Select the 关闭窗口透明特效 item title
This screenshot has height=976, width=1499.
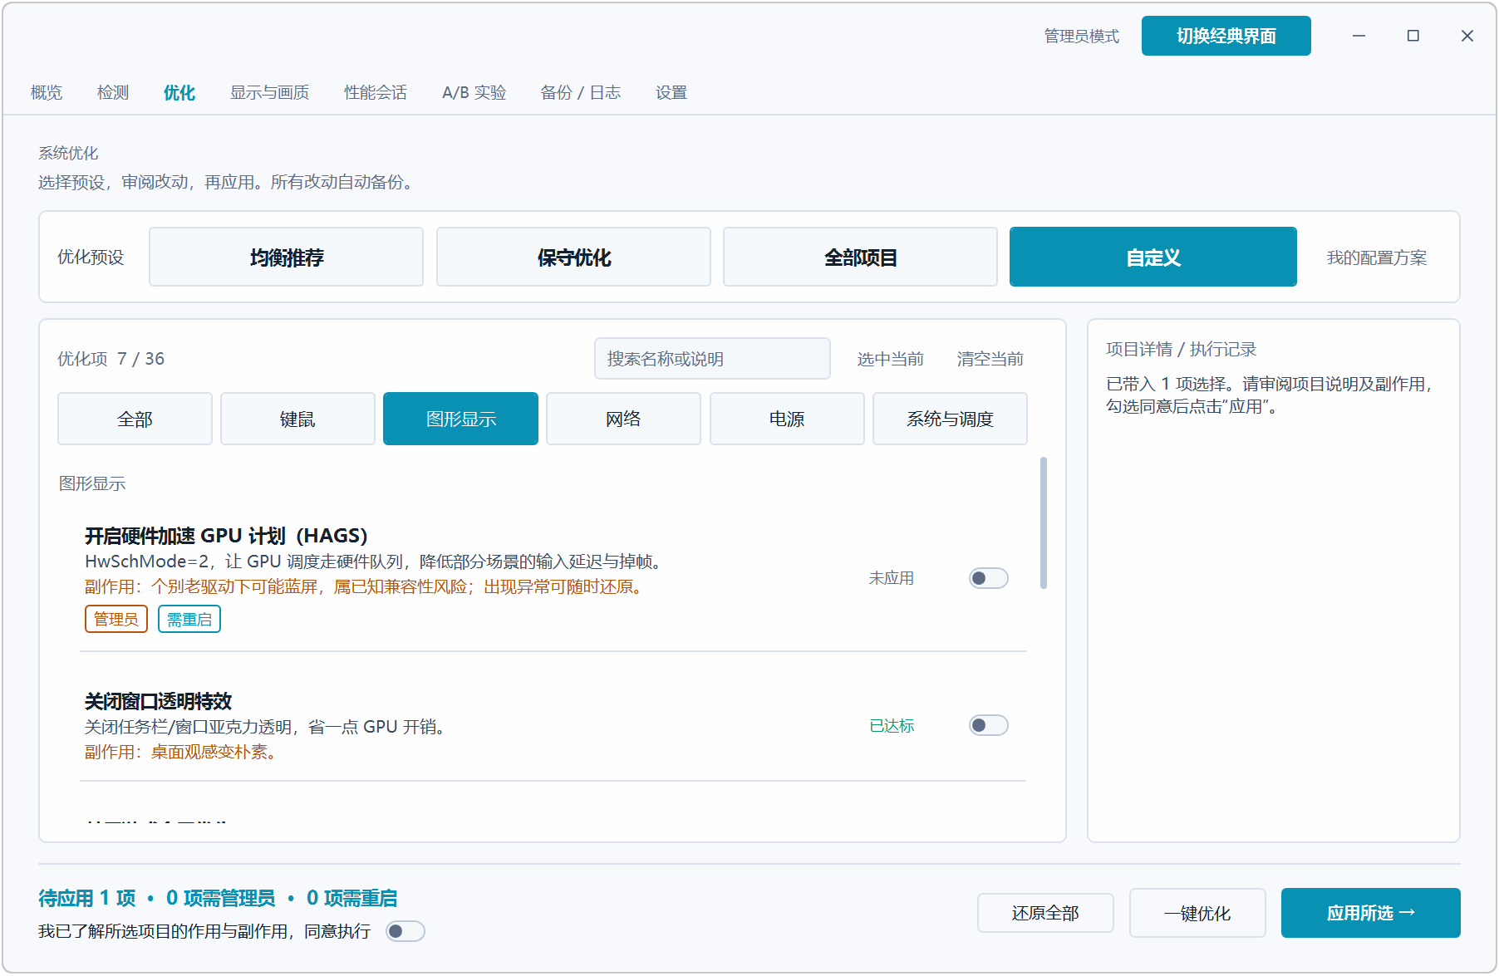[158, 701]
